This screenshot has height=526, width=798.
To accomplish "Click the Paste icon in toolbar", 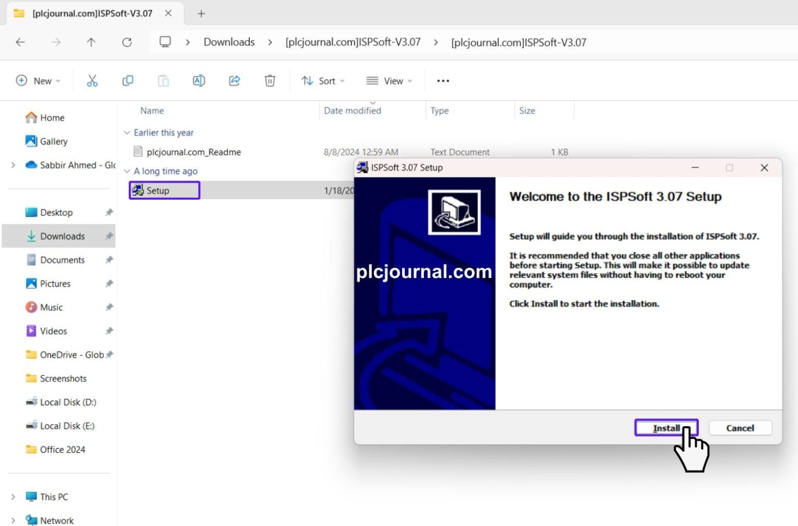I will [x=163, y=81].
